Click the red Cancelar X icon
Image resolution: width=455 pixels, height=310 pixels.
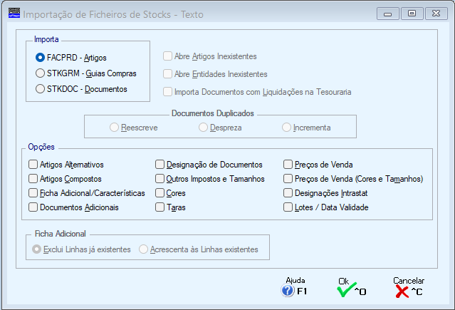pyautogui.click(x=402, y=291)
